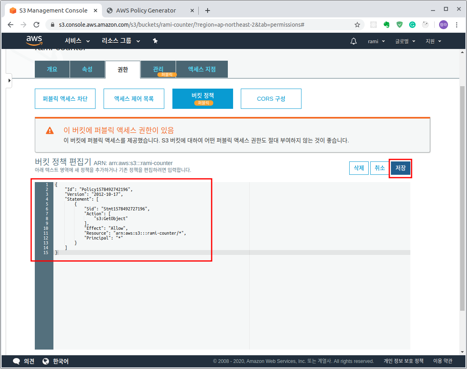This screenshot has height=369, width=467.
Task: Close the S3 Management Console tab
Action: (96, 11)
